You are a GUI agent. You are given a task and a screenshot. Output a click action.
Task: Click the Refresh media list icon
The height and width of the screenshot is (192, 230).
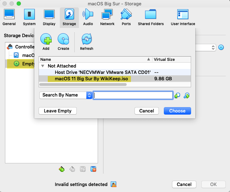[x=86, y=39]
